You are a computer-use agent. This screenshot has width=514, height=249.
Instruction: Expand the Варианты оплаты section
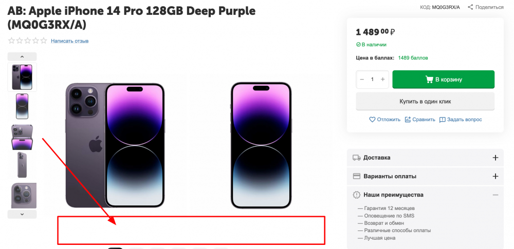click(x=495, y=176)
